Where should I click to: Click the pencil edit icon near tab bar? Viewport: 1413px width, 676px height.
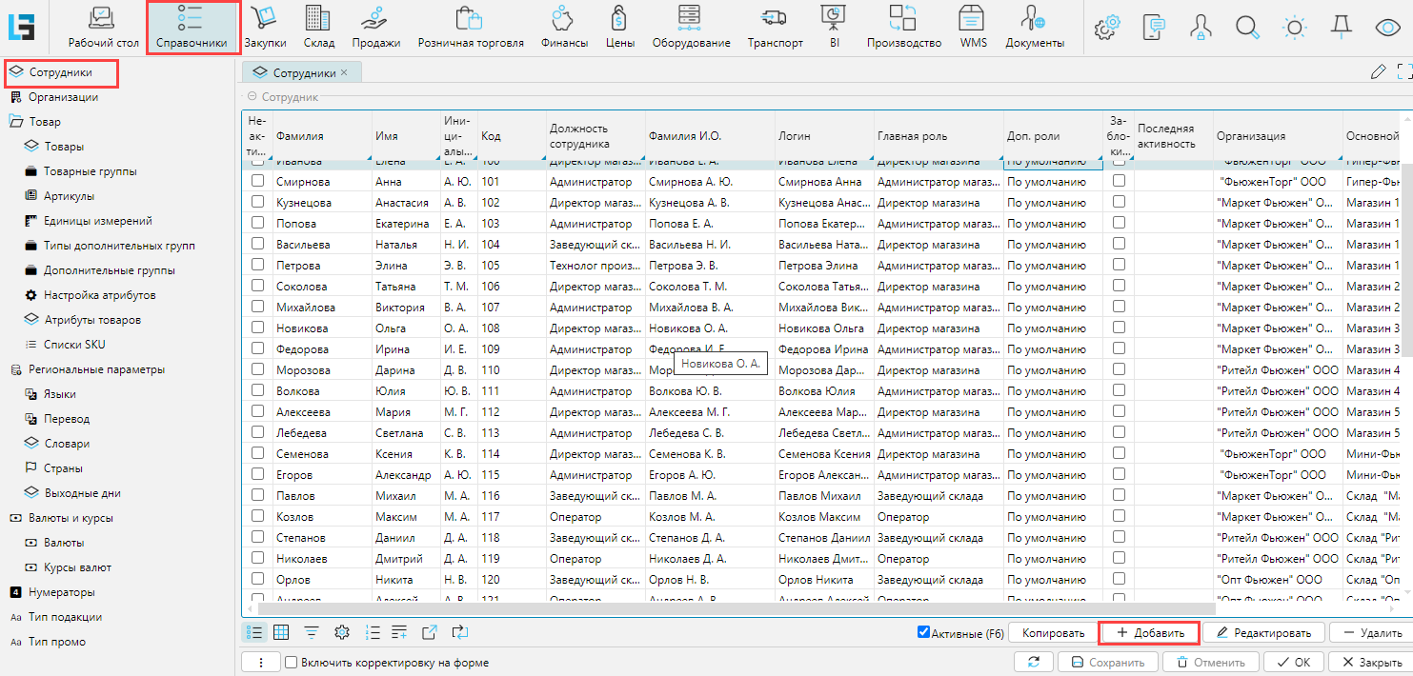pyautogui.click(x=1378, y=71)
